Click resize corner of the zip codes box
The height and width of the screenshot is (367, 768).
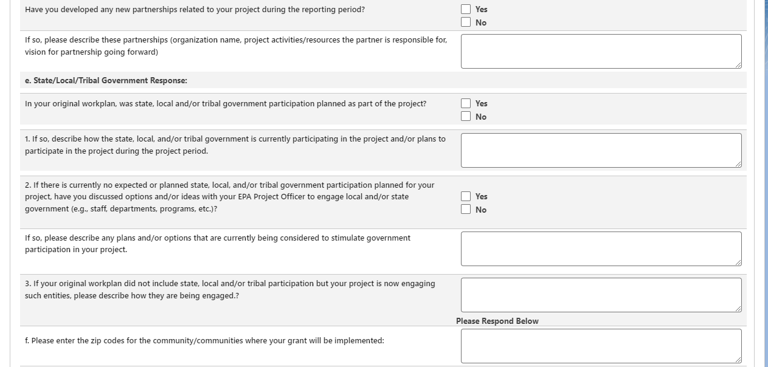click(x=738, y=360)
